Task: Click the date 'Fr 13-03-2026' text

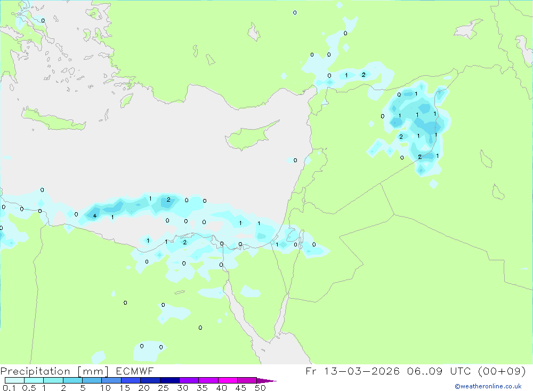Action: (352, 371)
